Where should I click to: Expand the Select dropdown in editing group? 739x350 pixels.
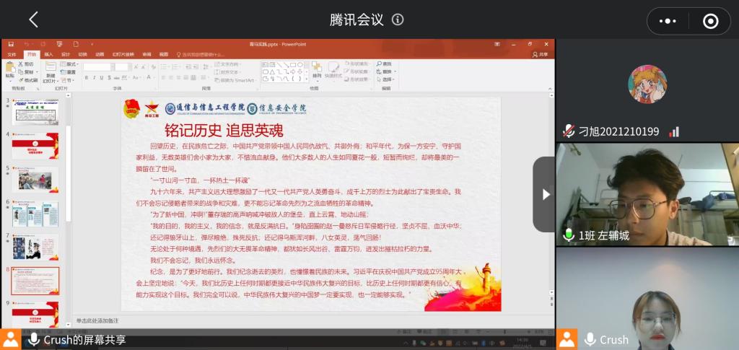387,79
